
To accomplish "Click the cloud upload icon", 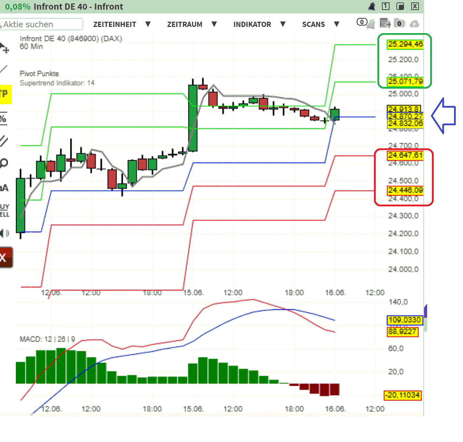I will click(414, 24).
